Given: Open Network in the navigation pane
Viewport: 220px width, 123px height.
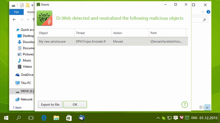Looking at the screenshot, I should click(24, 99).
